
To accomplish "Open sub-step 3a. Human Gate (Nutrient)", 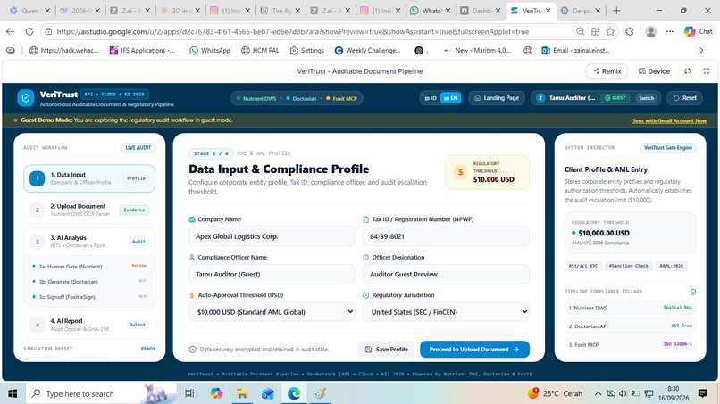I will 89,267.
